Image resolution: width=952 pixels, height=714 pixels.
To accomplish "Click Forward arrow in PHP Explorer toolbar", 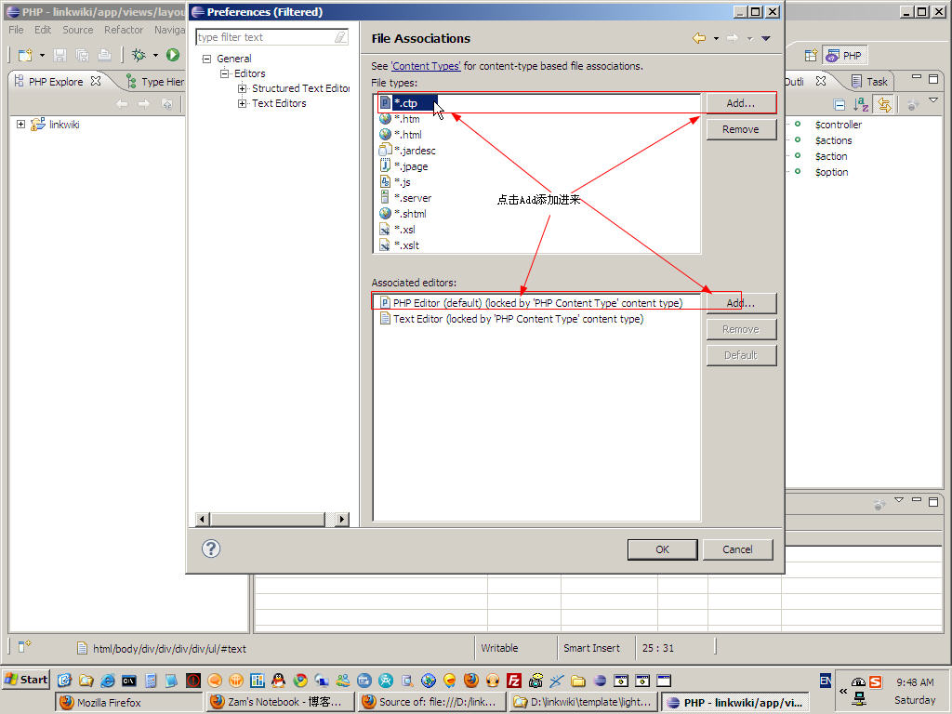I will pyautogui.click(x=144, y=104).
